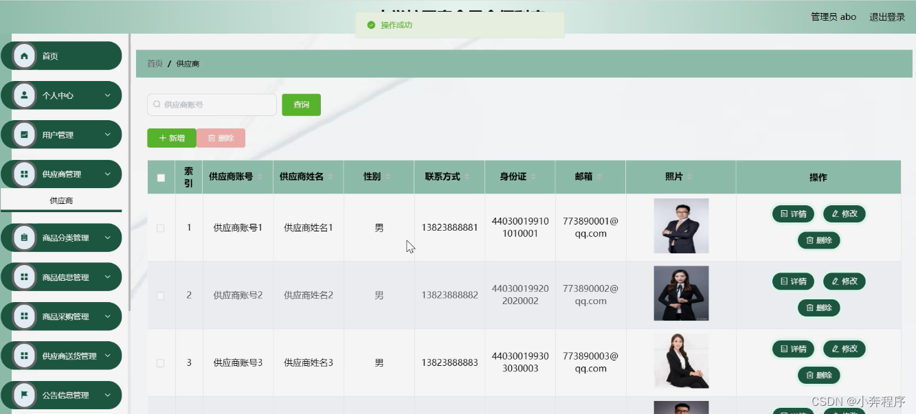The width and height of the screenshot is (916, 414).
Task: Expand the 用户管理 menu chevron
Action: (x=107, y=135)
